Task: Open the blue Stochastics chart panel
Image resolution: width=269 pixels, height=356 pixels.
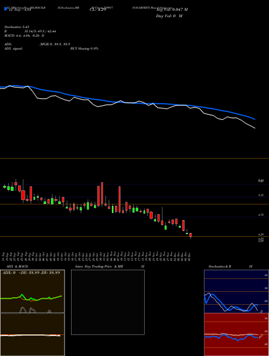Action: click(x=236, y=291)
